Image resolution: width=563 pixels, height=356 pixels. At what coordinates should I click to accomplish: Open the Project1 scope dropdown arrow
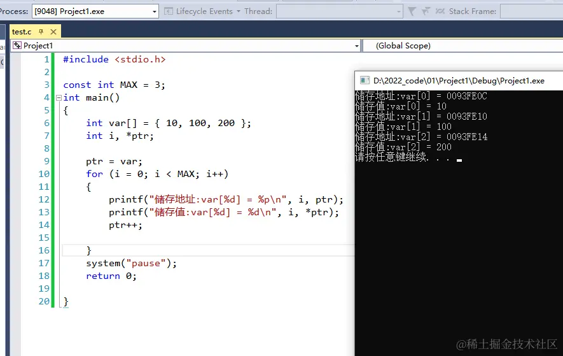pos(356,46)
